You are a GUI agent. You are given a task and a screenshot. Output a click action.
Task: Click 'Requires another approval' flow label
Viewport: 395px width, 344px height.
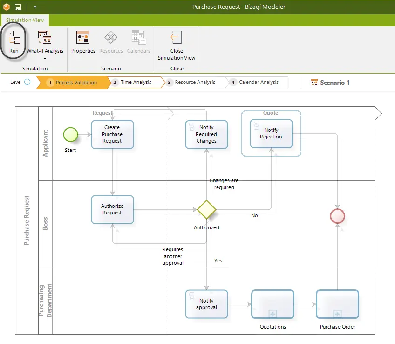[x=173, y=256]
